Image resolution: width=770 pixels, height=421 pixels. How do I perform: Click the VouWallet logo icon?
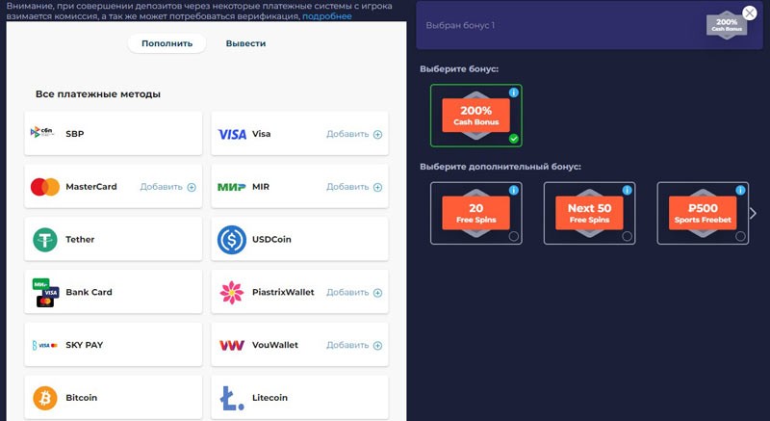(232, 345)
